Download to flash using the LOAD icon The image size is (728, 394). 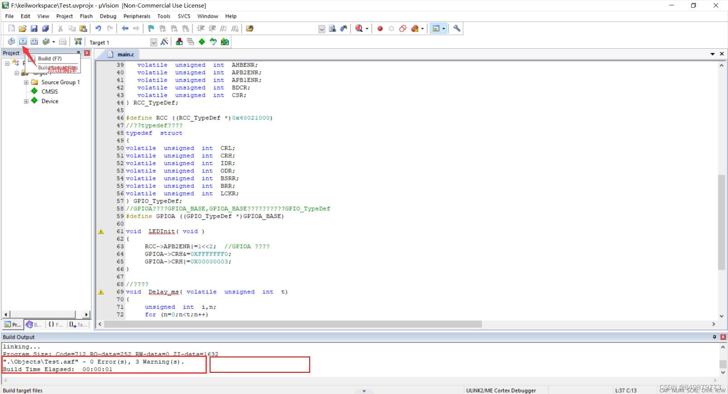point(78,42)
